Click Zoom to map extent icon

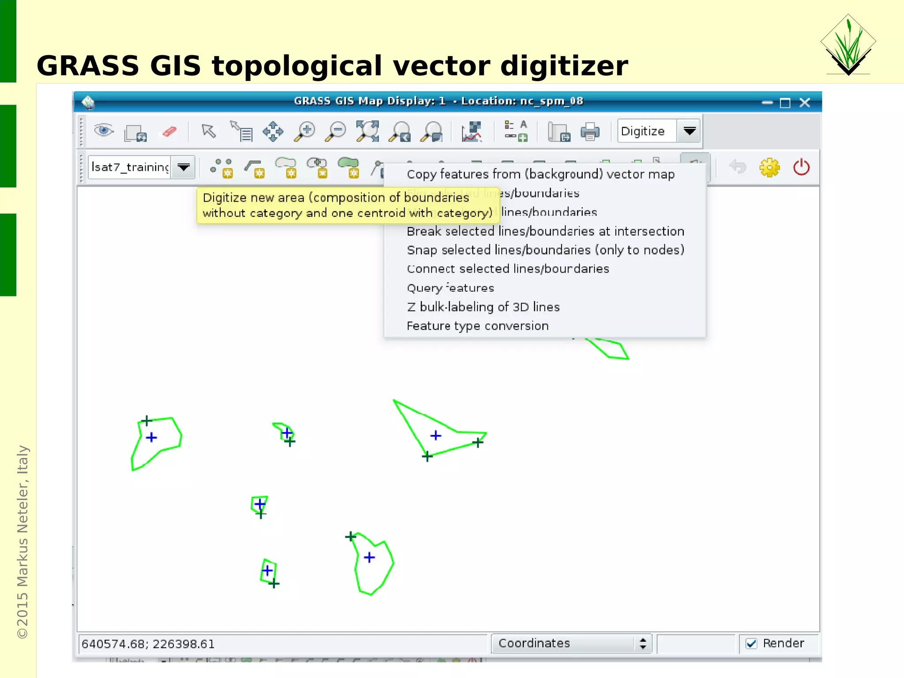(368, 131)
